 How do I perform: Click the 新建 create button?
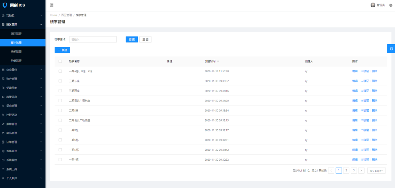pyautogui.click(x=63, y=50)
